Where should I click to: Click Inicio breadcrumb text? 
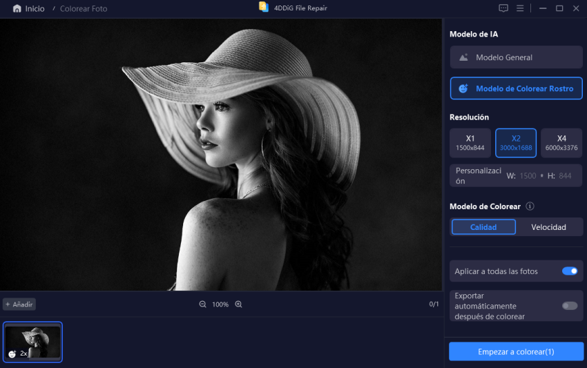pyautogui.click(x=35, y=8)
